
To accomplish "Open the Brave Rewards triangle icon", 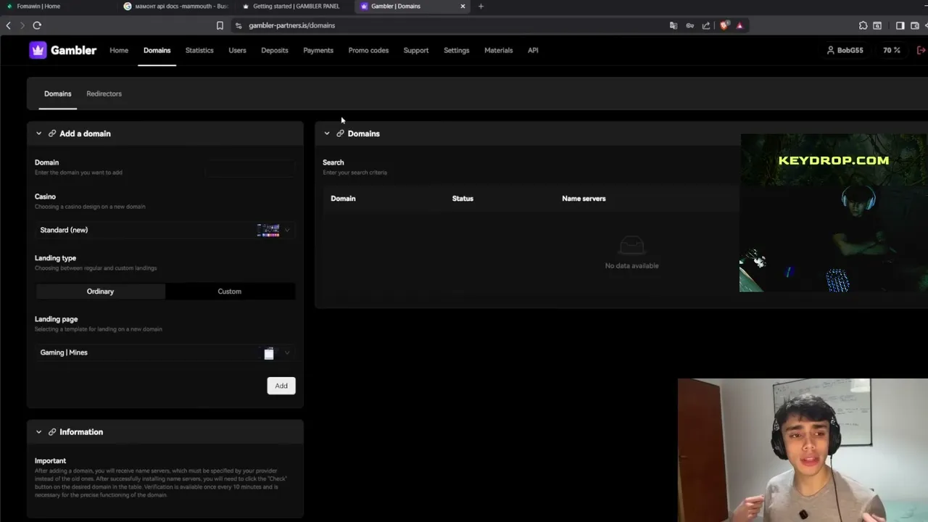I will (x=739, y=25).
